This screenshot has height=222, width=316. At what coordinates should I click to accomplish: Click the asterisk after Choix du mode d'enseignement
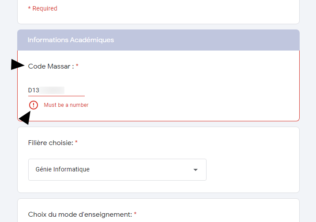click(x=135, y=214)
